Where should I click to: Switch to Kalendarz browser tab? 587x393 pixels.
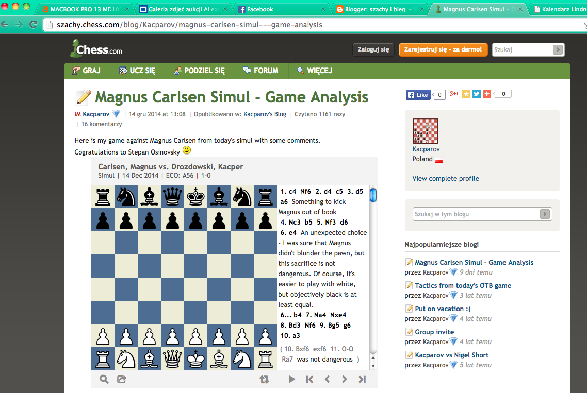point(560,9)
